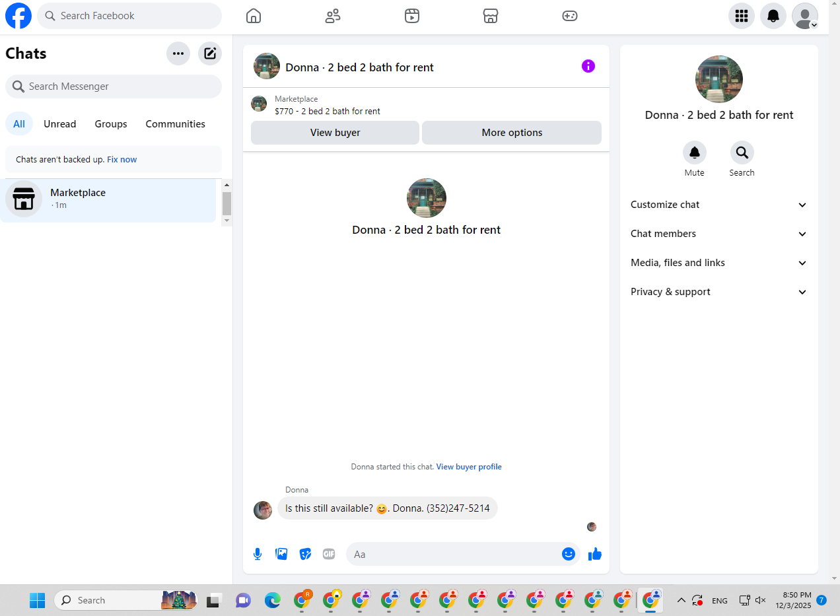The height and width of the screenshot is (616, 840).
Task: Expand the Privacy & support section
Action: [x=719, y=292]
